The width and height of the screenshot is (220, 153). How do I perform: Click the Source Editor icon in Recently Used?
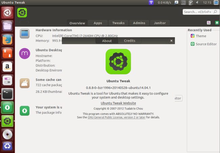point(193,44)
